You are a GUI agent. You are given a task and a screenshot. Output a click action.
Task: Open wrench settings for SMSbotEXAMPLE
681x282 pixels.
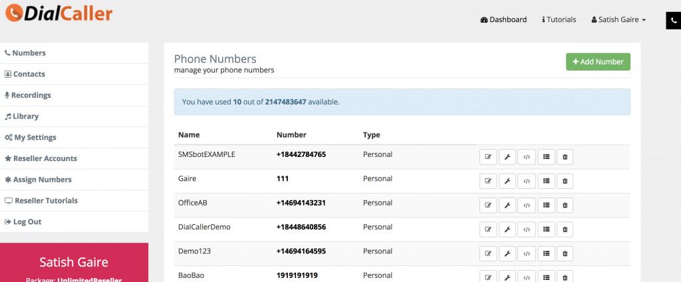click(x=507, y=157)
